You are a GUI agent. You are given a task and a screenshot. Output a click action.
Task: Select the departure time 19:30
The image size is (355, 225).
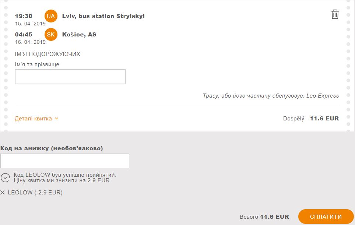[24, 16]
